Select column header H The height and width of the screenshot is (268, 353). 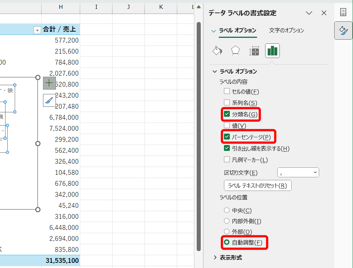(x=61, y=7)
